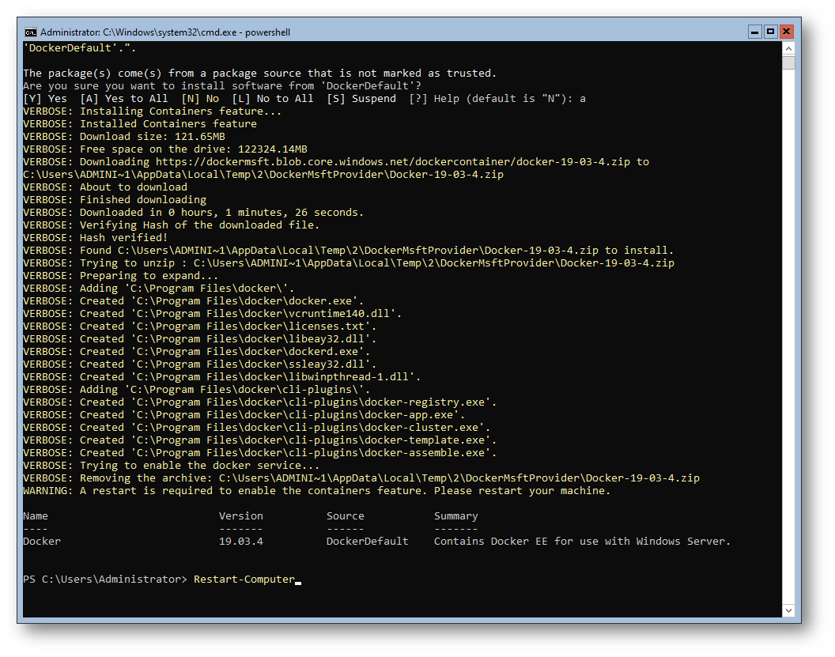Screen dimensions: 835x657
Task: Click the version value '19.03.4'
Action: point(240,542)
